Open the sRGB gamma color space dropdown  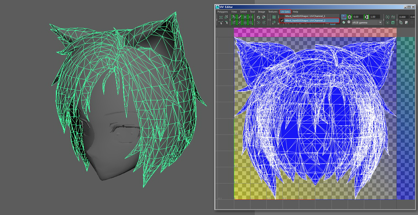tap(367, 23)
